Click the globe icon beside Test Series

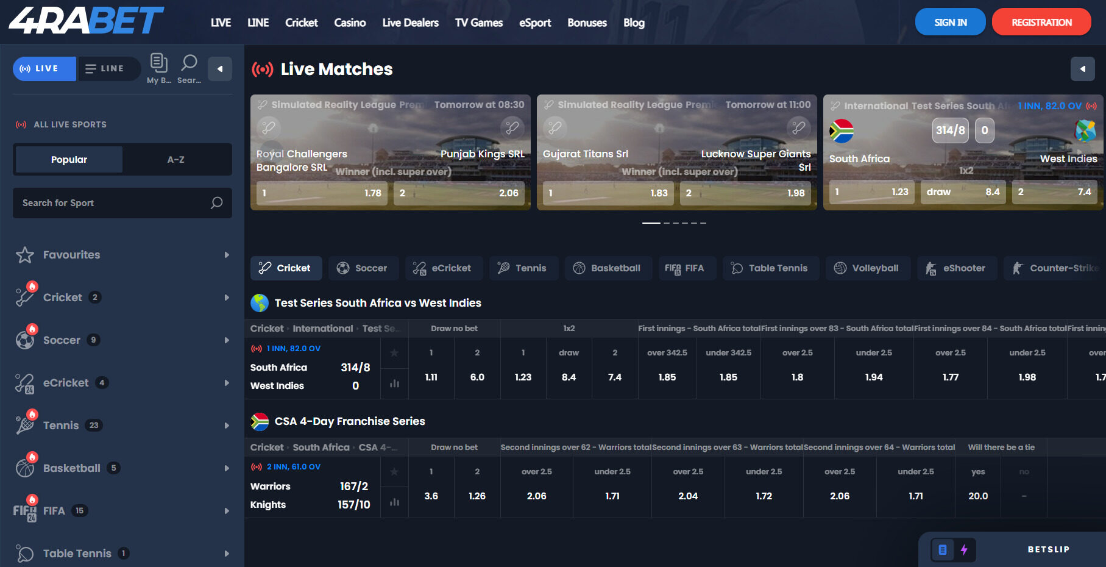click(x=260, y=303)
